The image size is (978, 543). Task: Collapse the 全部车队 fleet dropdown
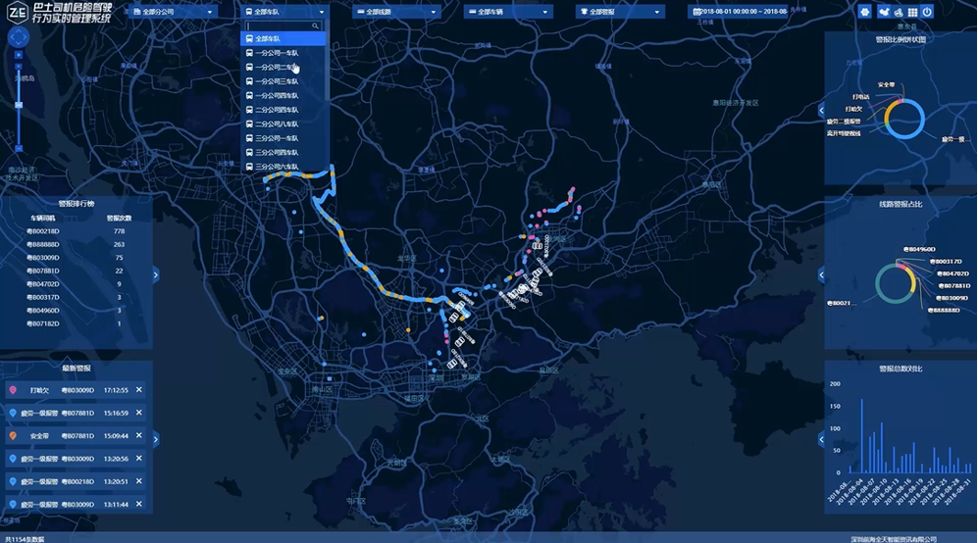coord(285,11)
